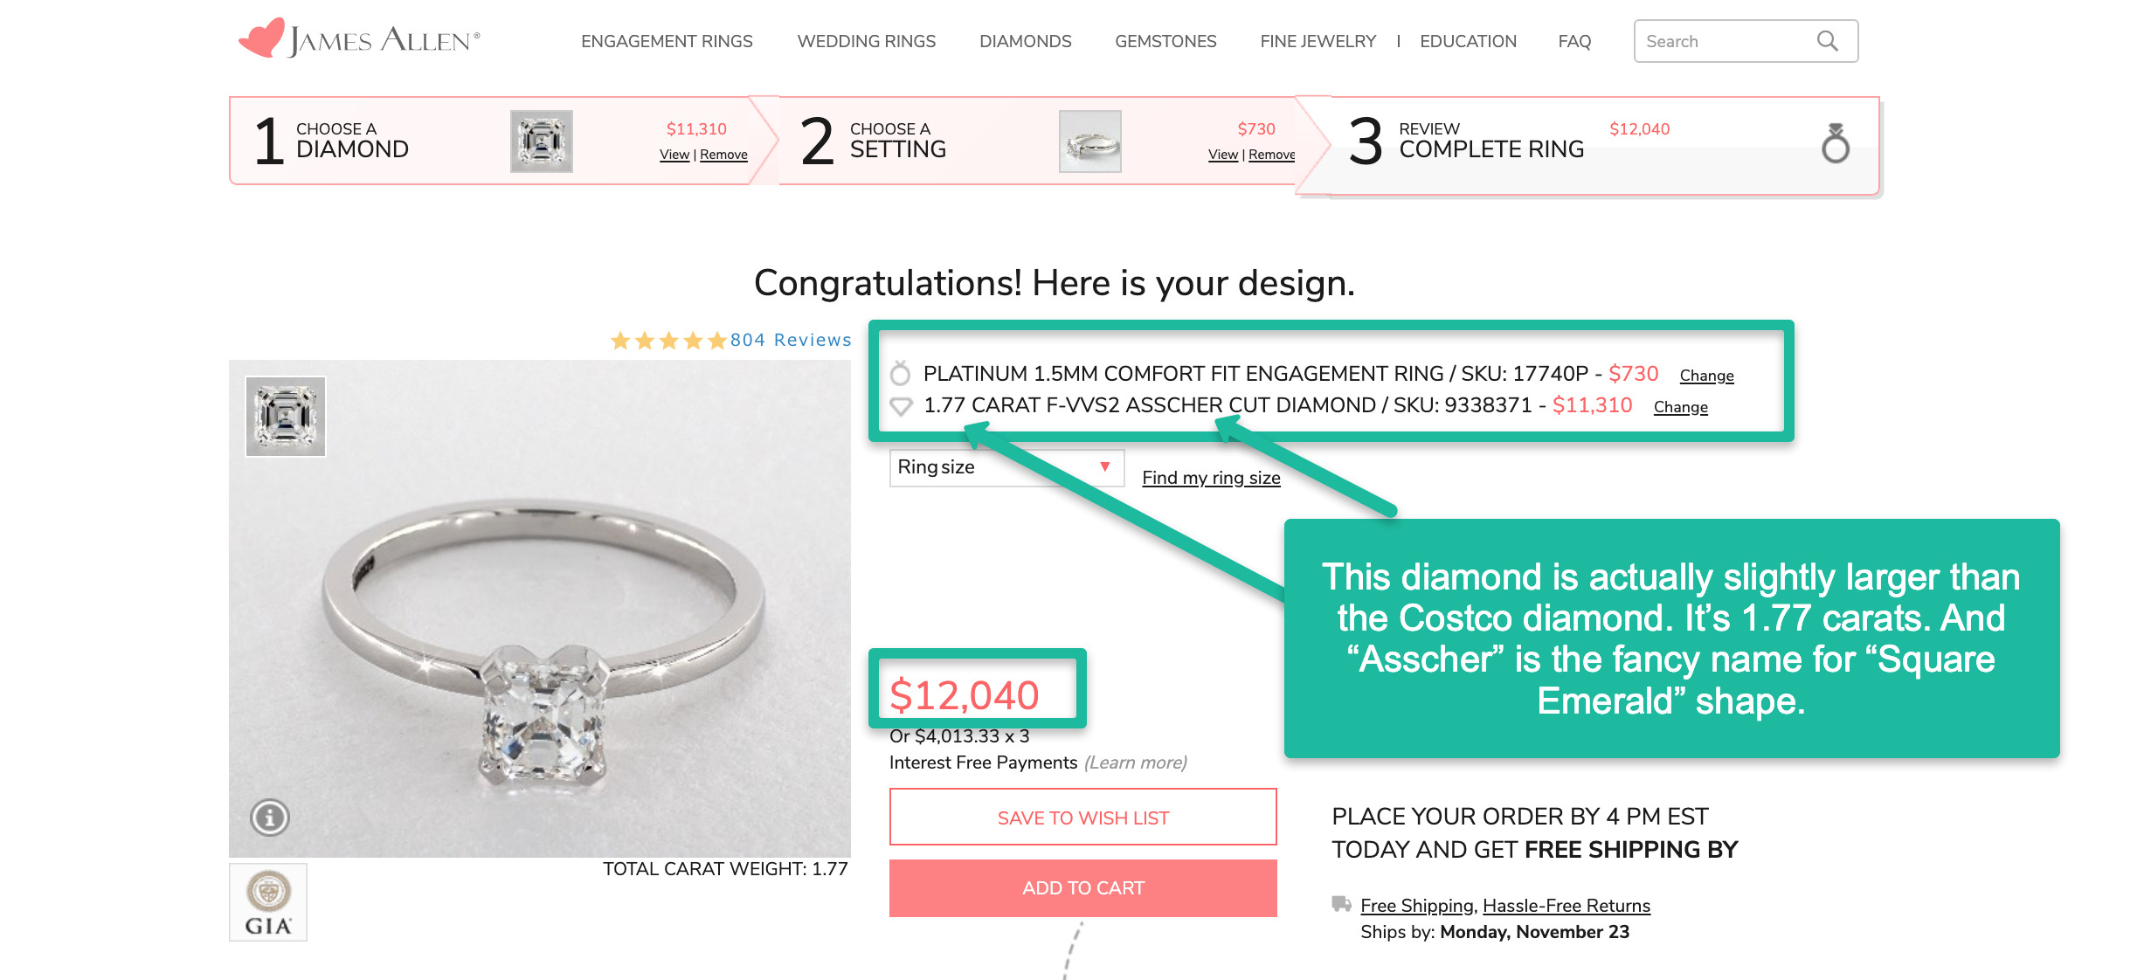Viewport: 2151px width, 980px height.
Task: Click the Add to Cart button
Action: tap(1082, 888)
